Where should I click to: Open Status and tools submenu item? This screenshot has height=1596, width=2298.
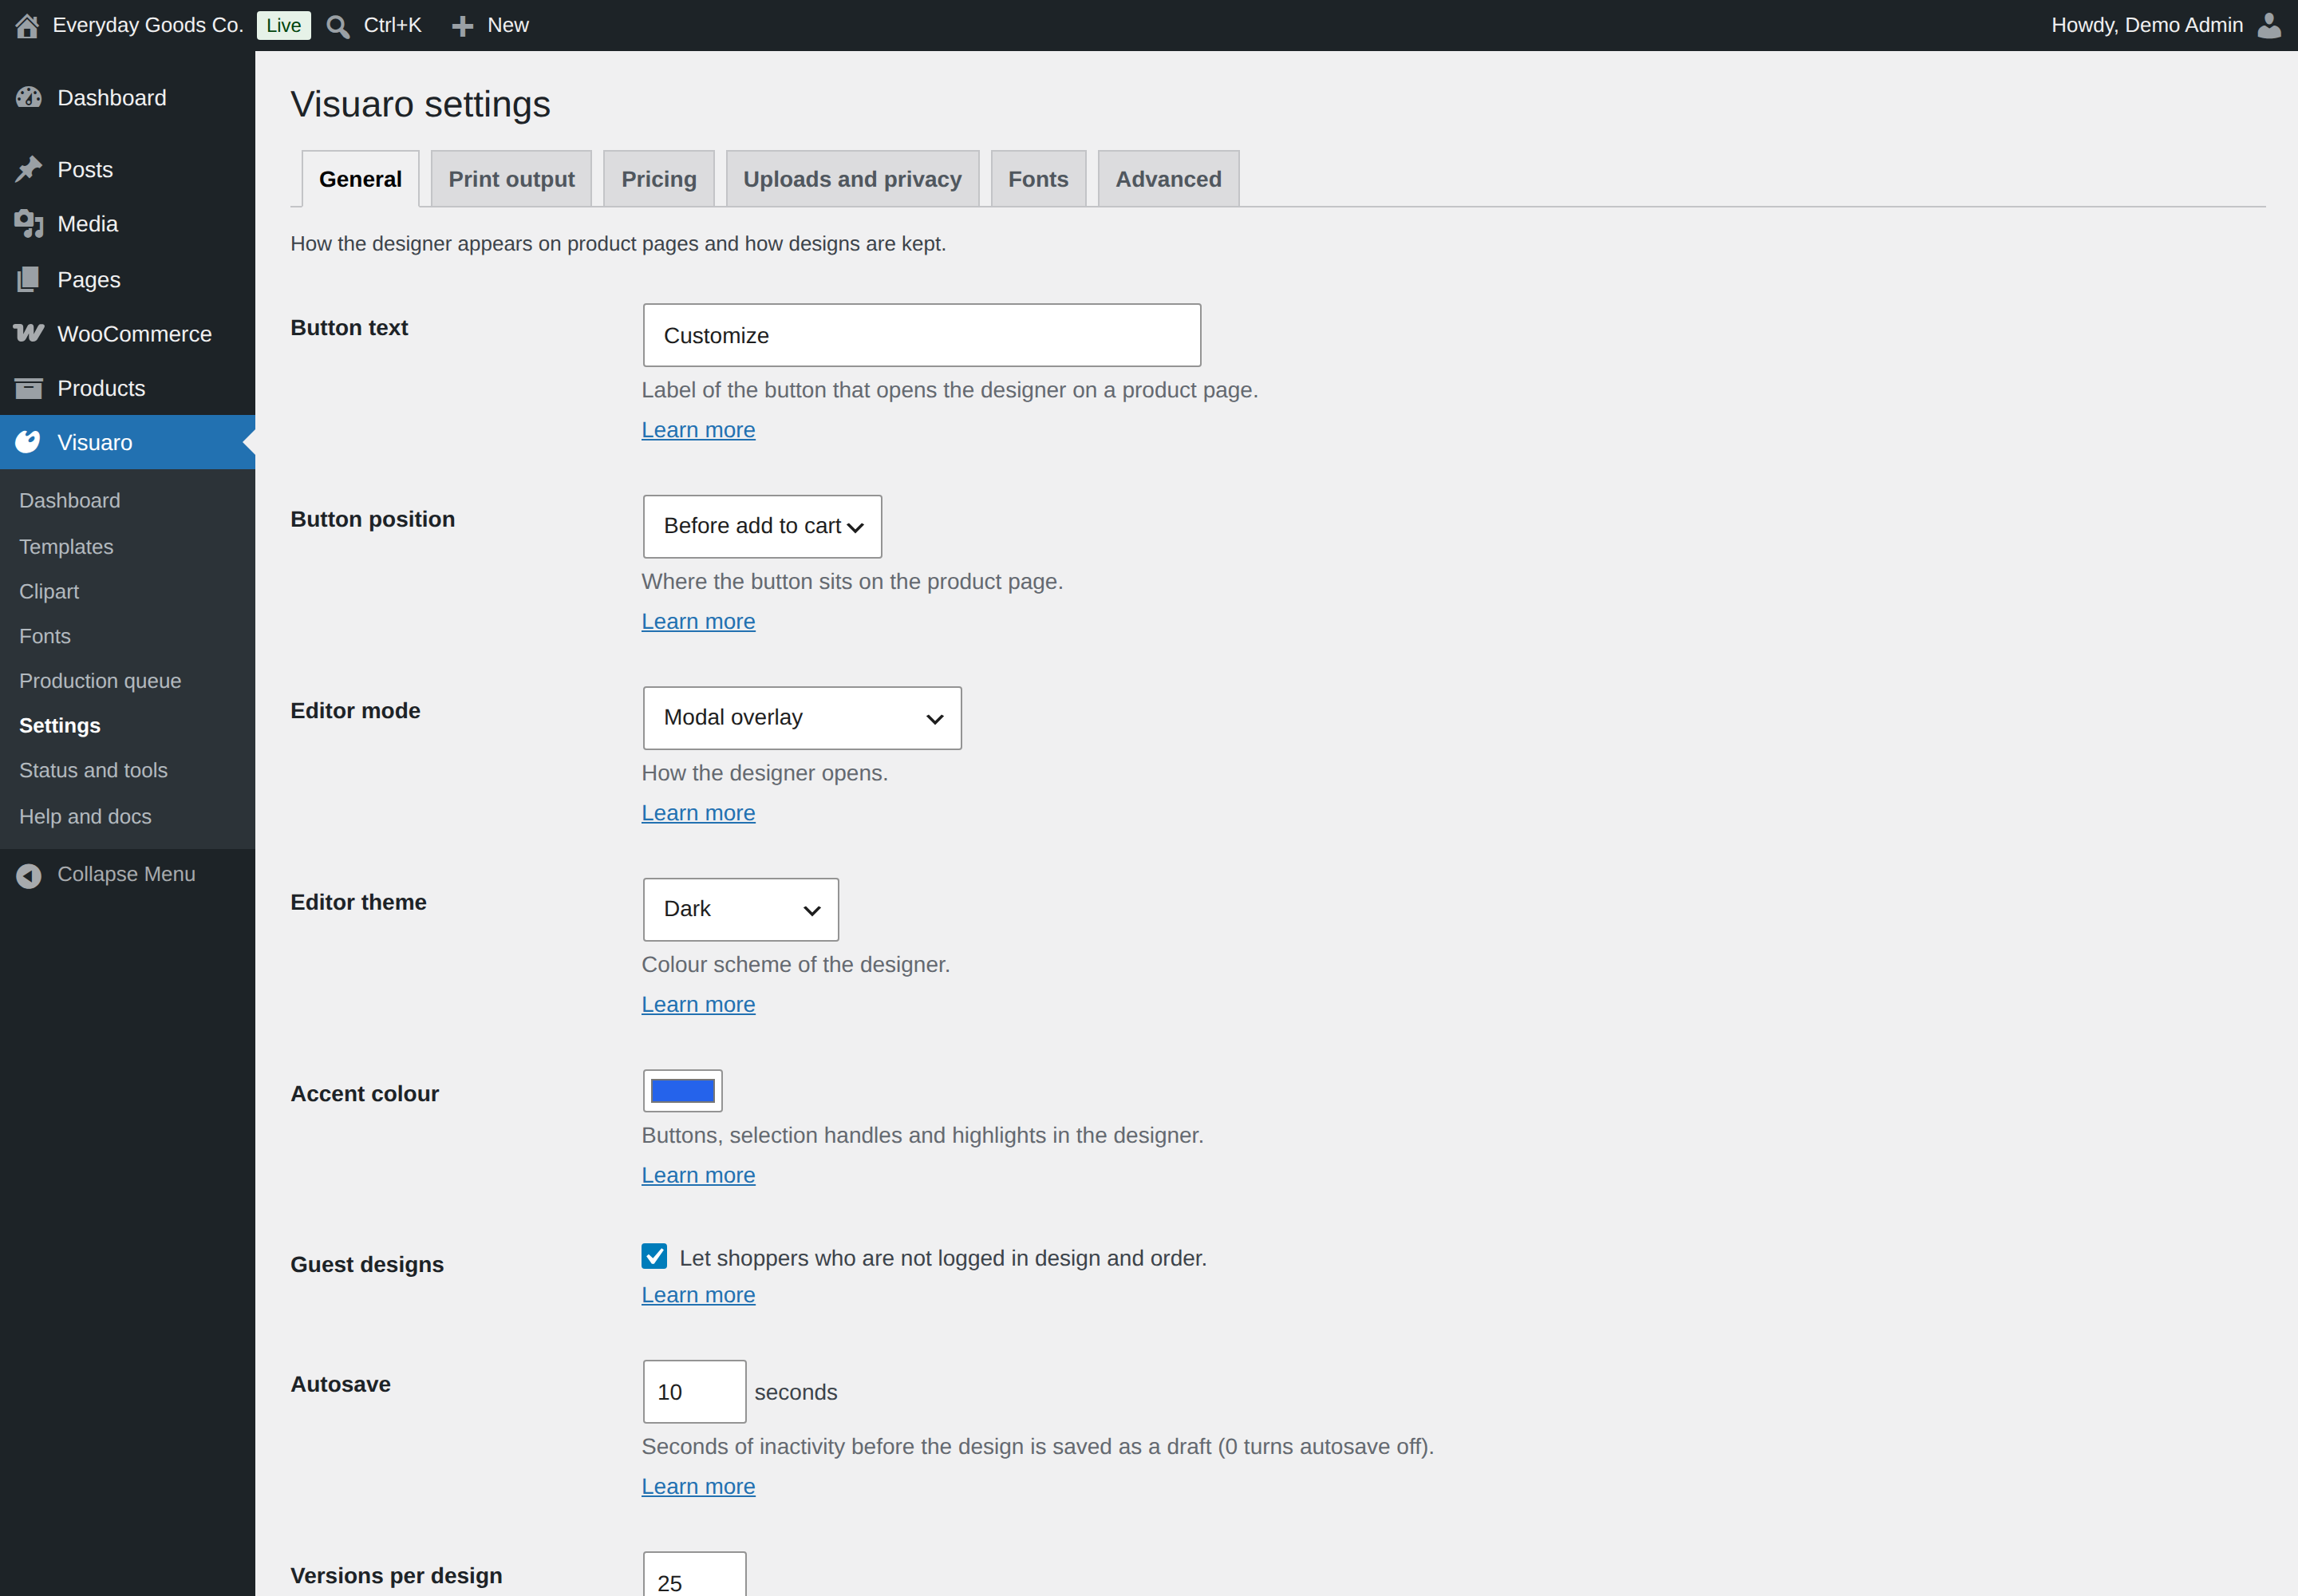93,770
